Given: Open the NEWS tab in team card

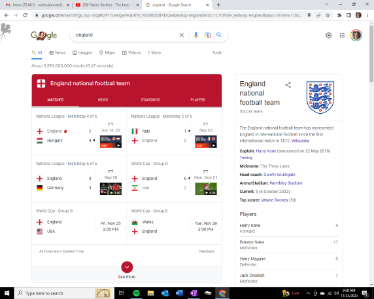Looking at the screenshot, I should (103, 99).
